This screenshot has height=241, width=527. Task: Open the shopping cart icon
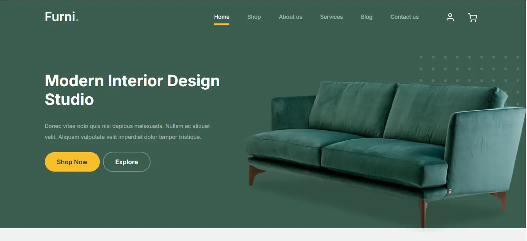point(472,17)
